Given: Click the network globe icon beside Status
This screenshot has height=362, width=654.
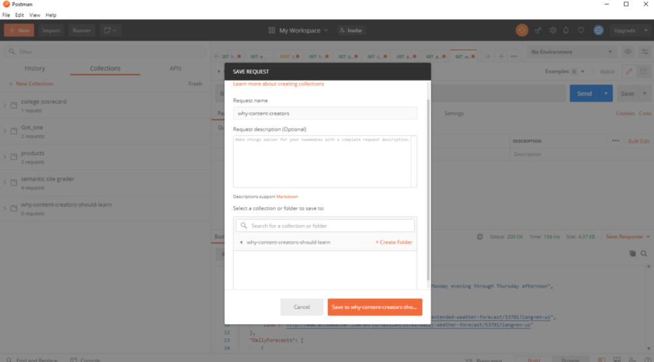Looking at the screenshot, I should (x=480, y=237).
